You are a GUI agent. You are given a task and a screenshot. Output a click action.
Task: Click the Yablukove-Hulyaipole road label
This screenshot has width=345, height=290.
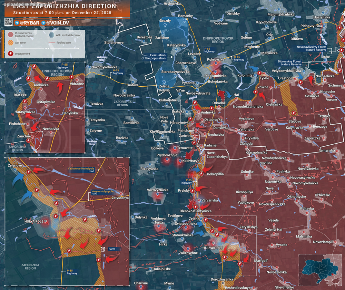click(x=82, y=170)
